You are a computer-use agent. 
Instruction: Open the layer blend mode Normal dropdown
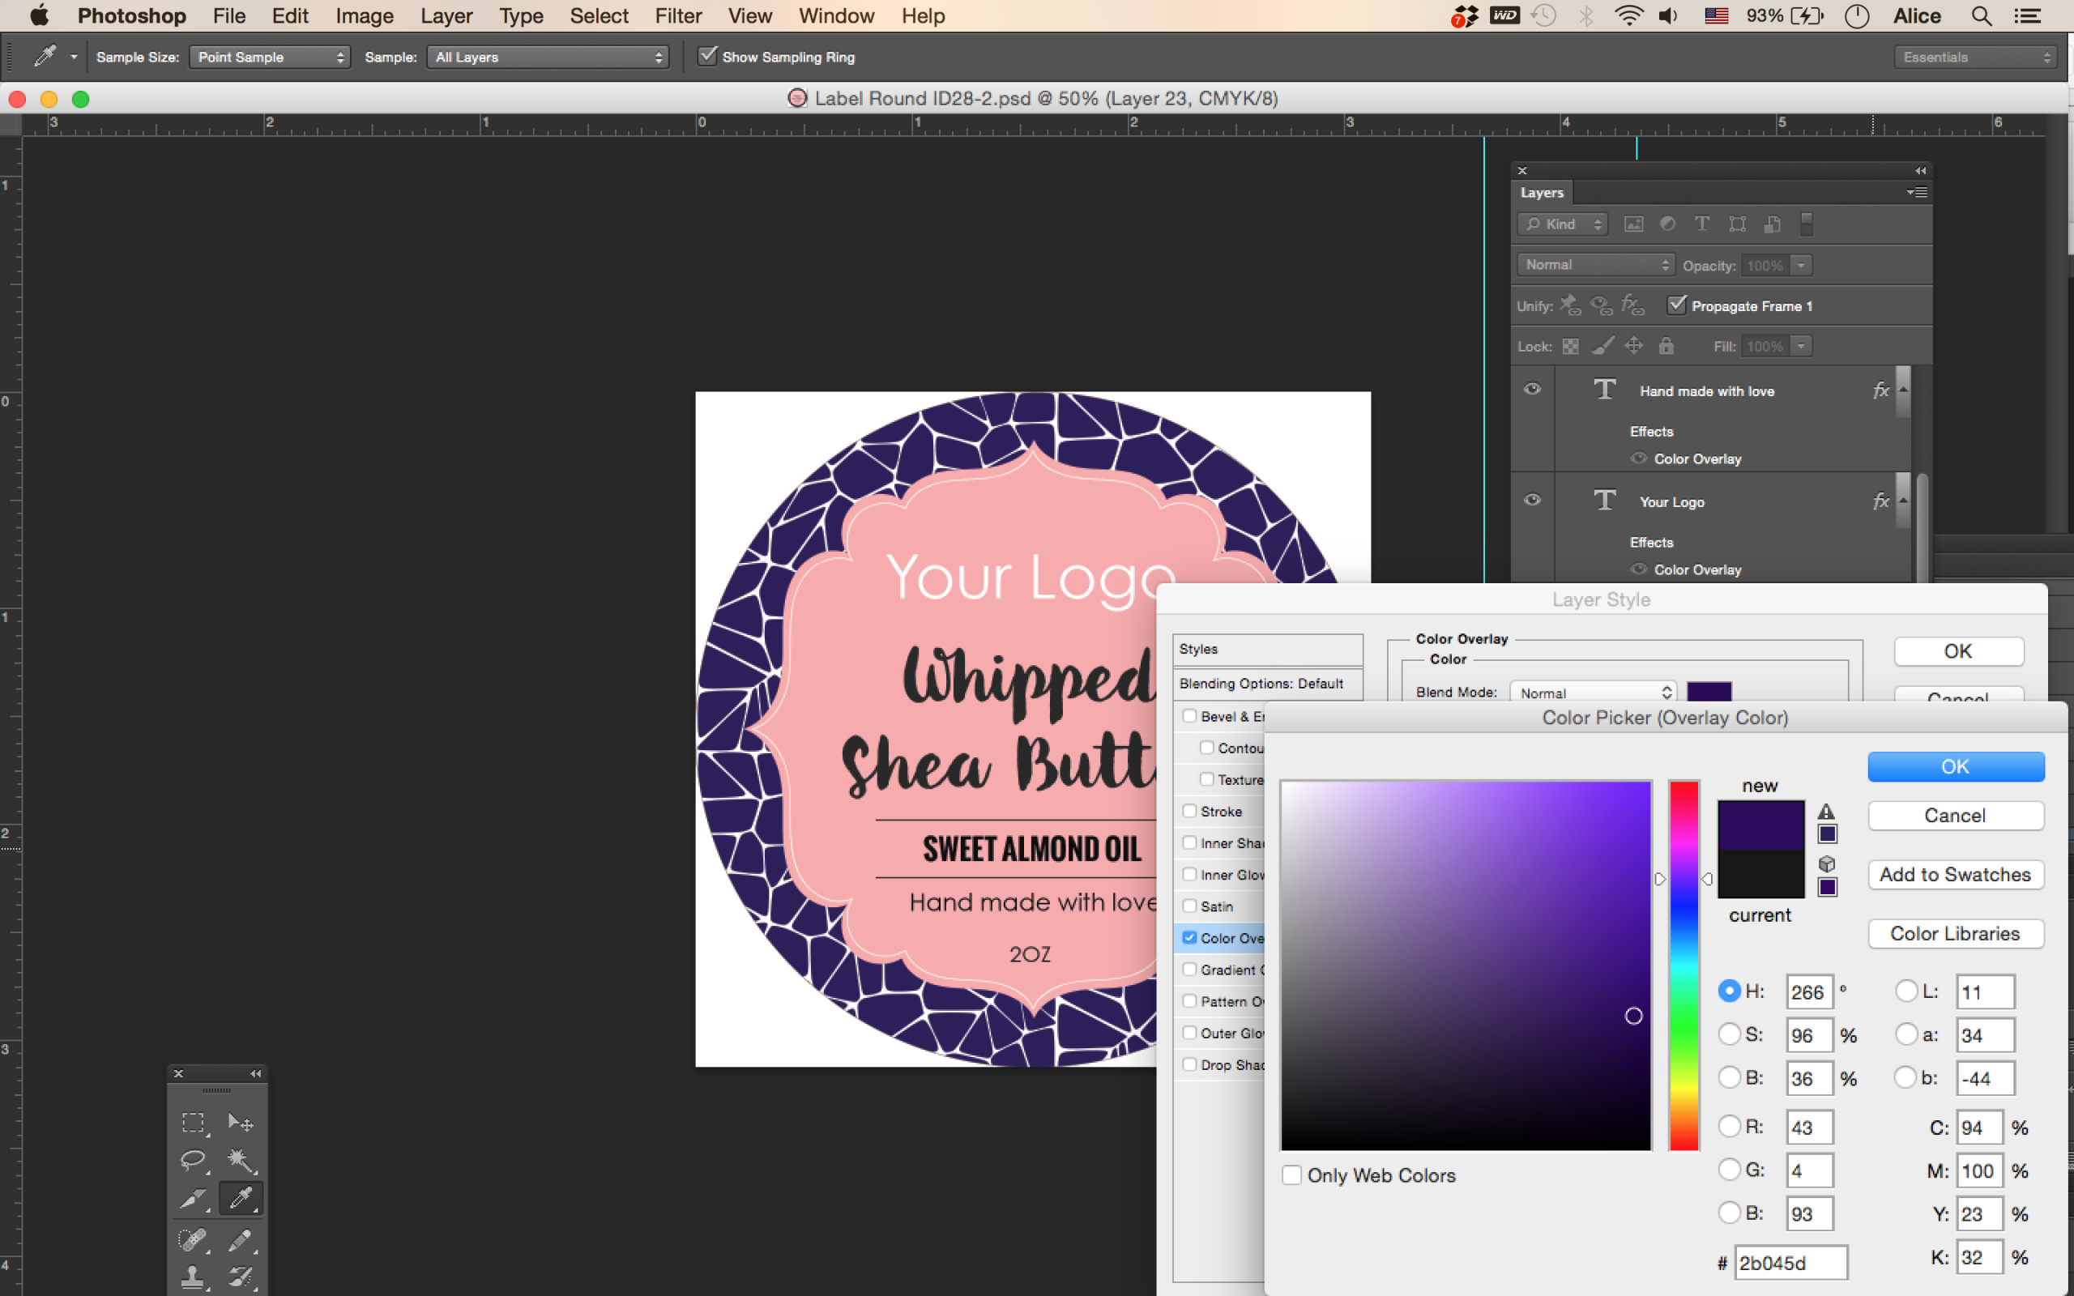click(x=1596, y=265)
